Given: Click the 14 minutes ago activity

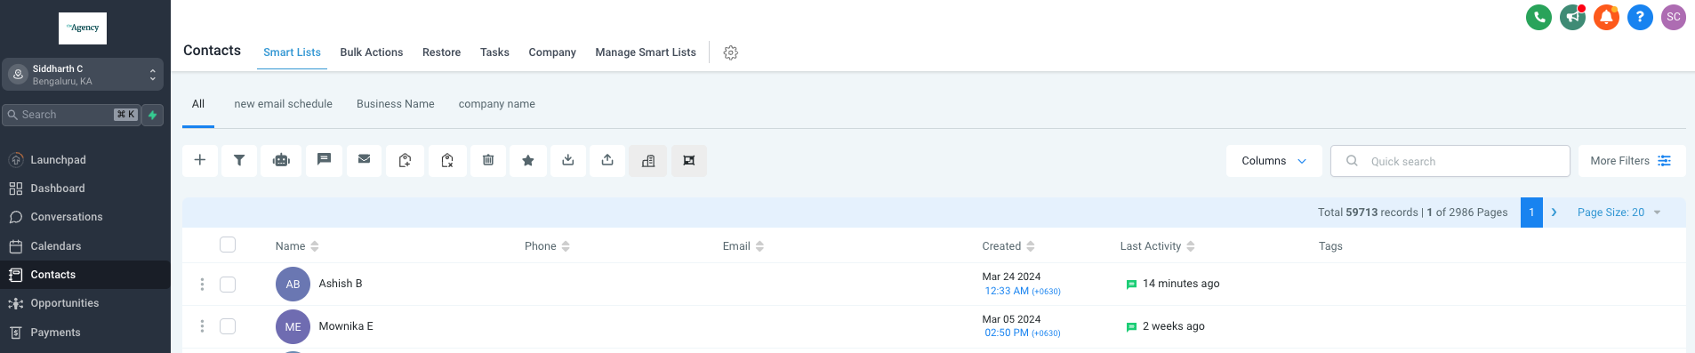Looking at the screenshot, I should tap(1181, 284).
